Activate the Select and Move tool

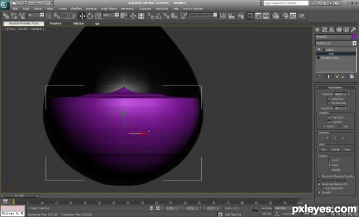(82, 16)
